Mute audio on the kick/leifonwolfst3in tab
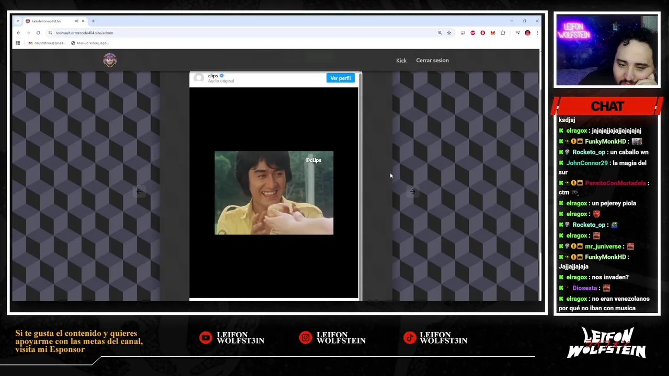 76,21
